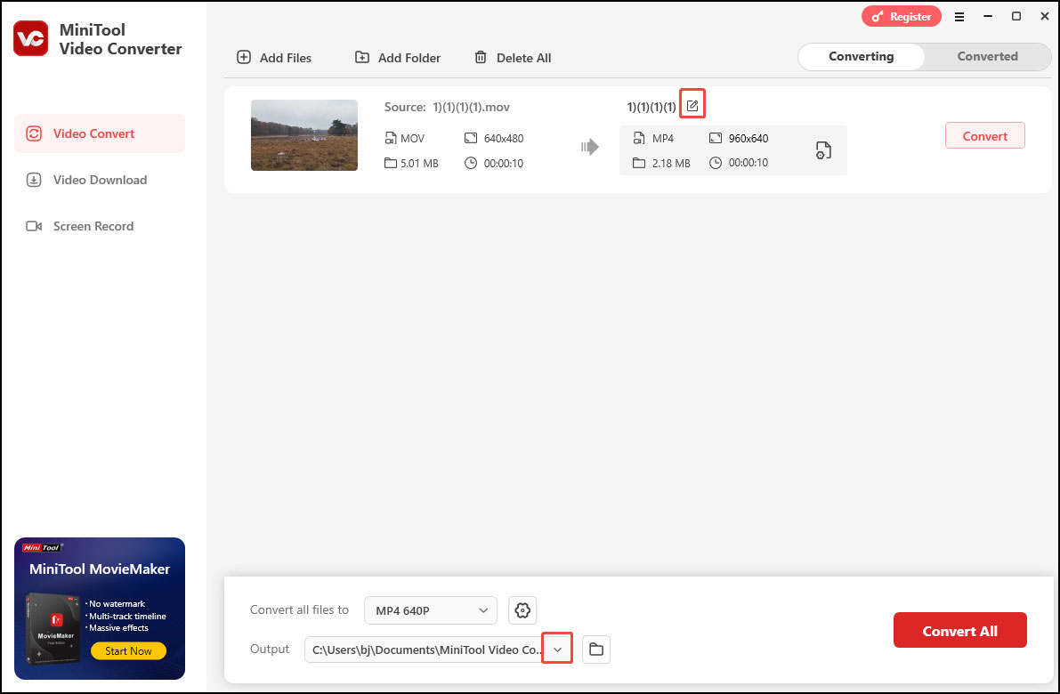Click the Add Folder button
This screenshot has height=694, width=1060.
pyautogui.click(x=398, y=58)
